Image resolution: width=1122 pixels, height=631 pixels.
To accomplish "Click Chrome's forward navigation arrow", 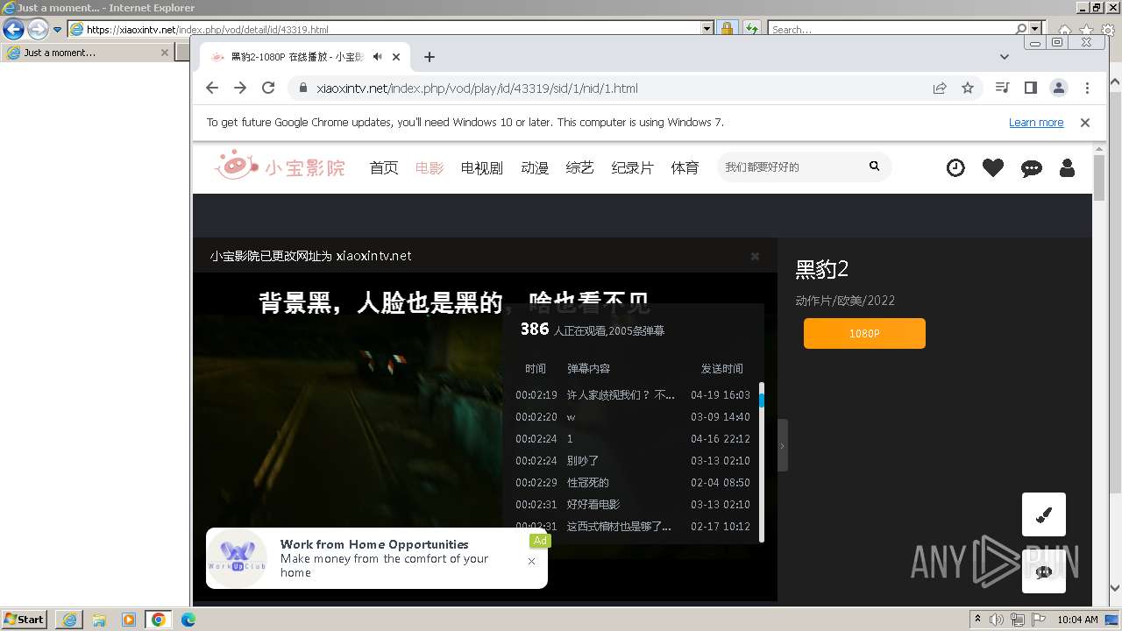I will coord(240,88).
